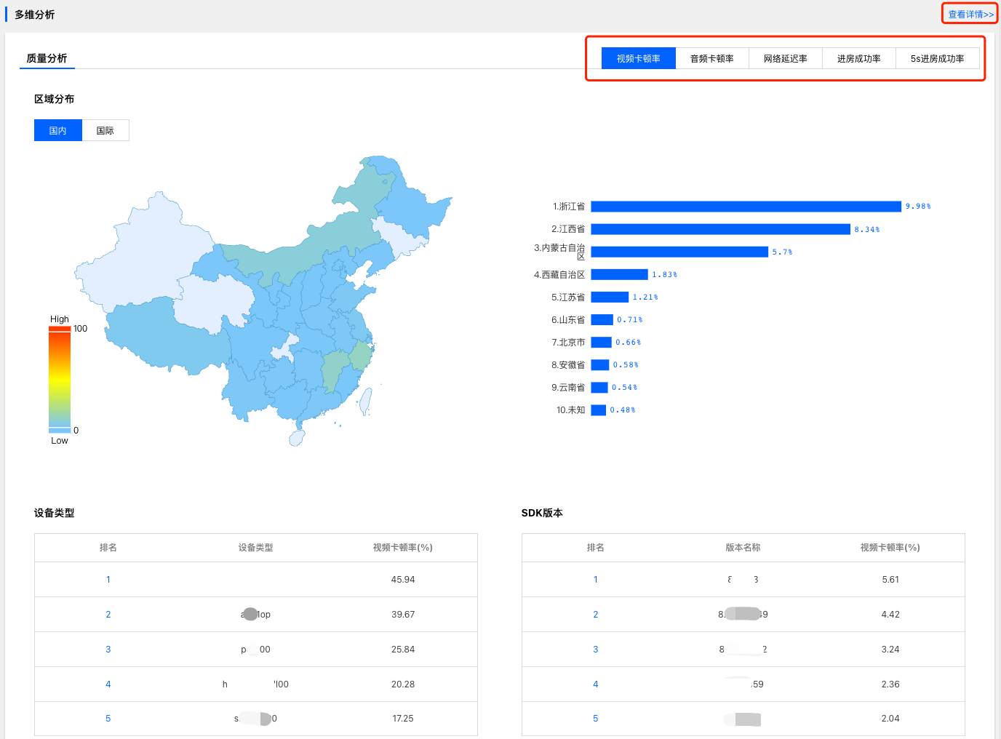This screenshot has height=739, width=1001.
Task: Toggle region distribution to 国际
Action: pos(105,131)
